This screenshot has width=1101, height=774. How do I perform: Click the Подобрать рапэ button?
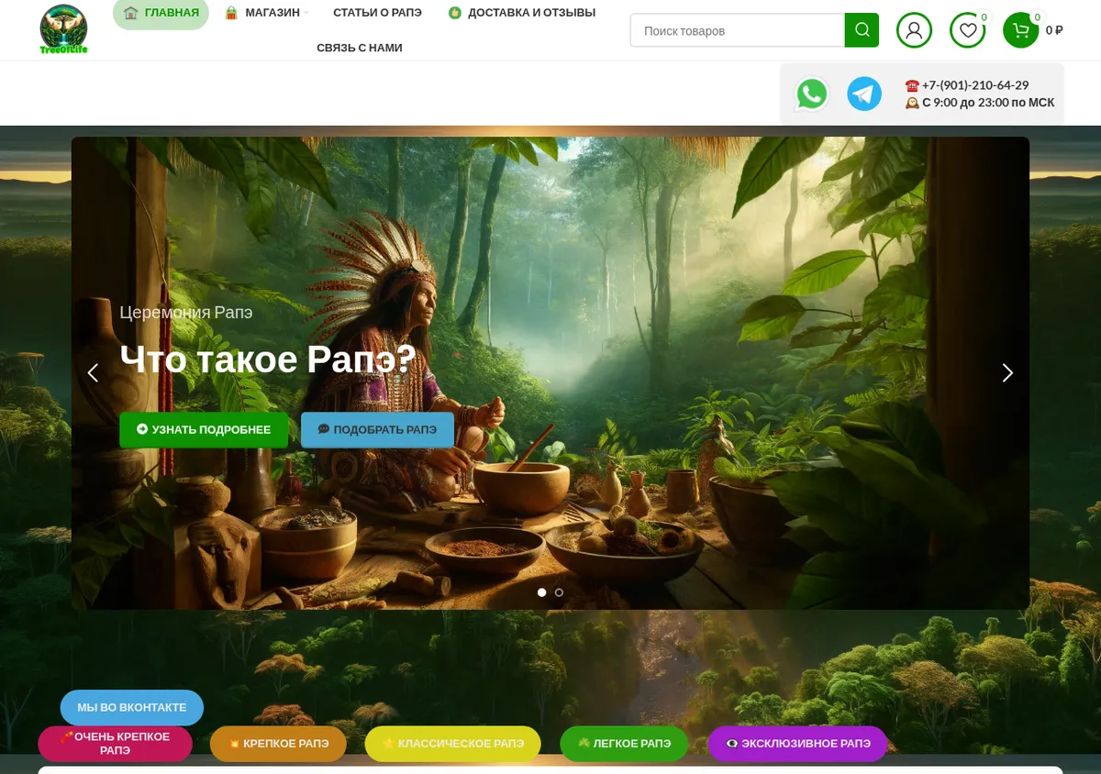point(377,429)
